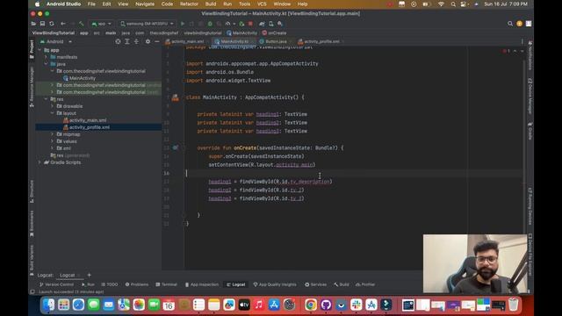This screenshot has height=316, width=562.
Task: Open Finder from the Dock
Action: point(48,305)
